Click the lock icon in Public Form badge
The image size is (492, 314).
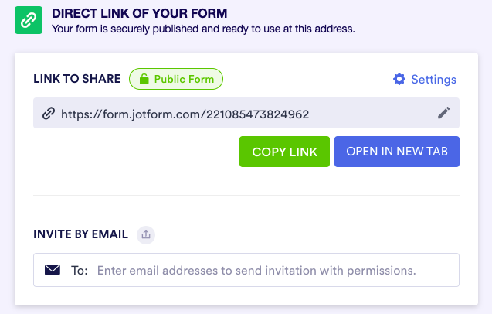click(143, 79)
